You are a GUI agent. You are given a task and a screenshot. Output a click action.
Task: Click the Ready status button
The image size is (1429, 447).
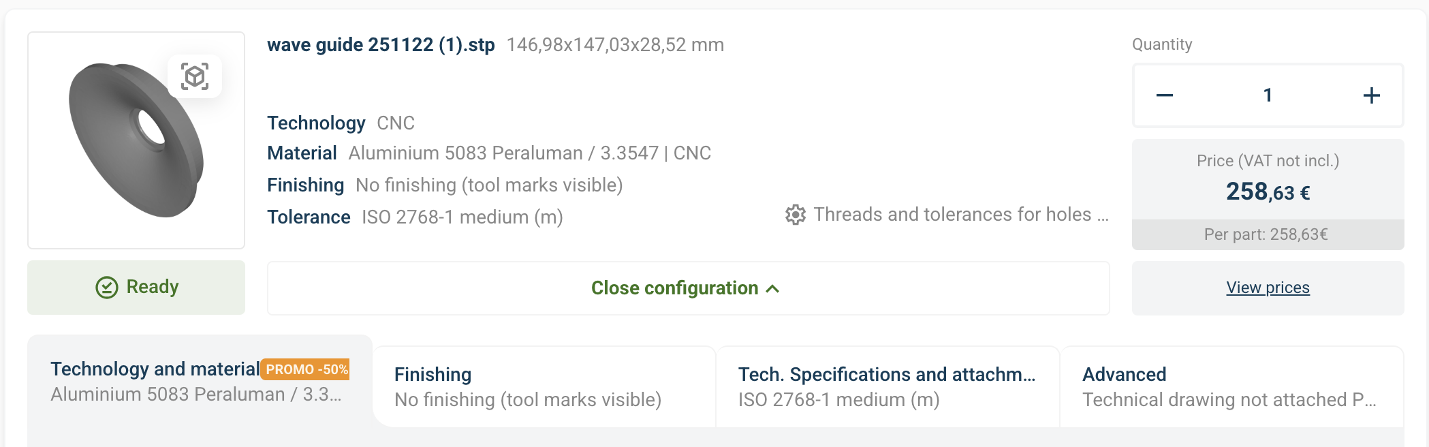point(136,288)
